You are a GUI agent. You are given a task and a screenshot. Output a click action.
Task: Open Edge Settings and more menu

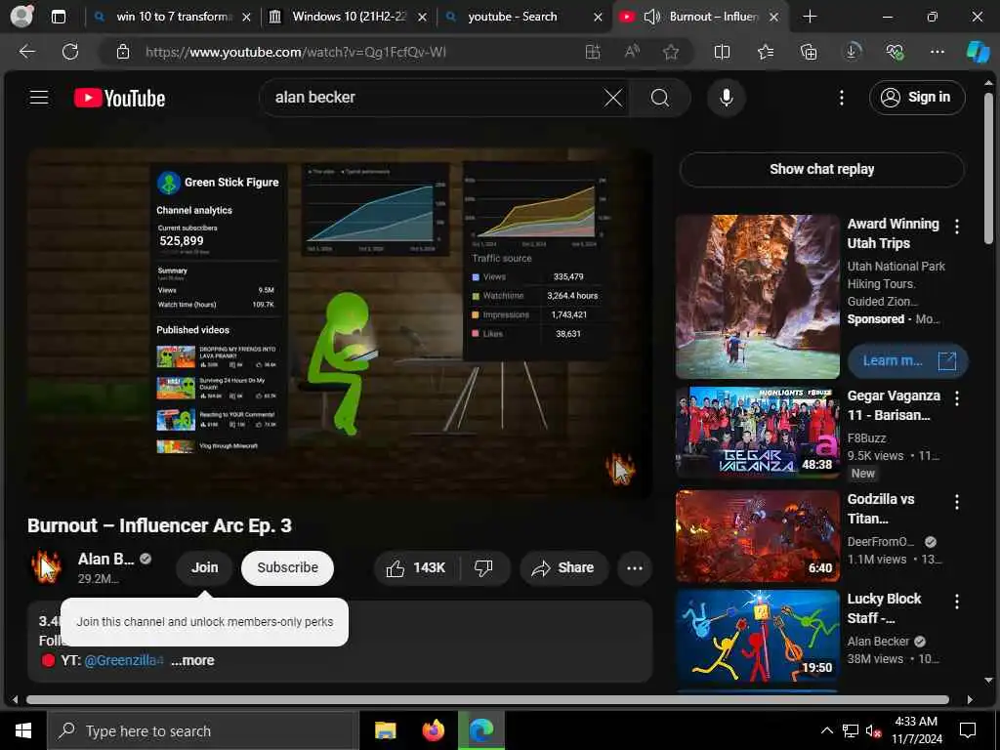(937, 53)
